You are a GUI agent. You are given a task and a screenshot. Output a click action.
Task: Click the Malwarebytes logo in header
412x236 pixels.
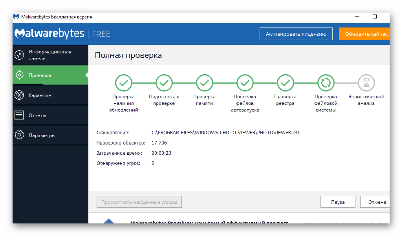pos(49,34)
